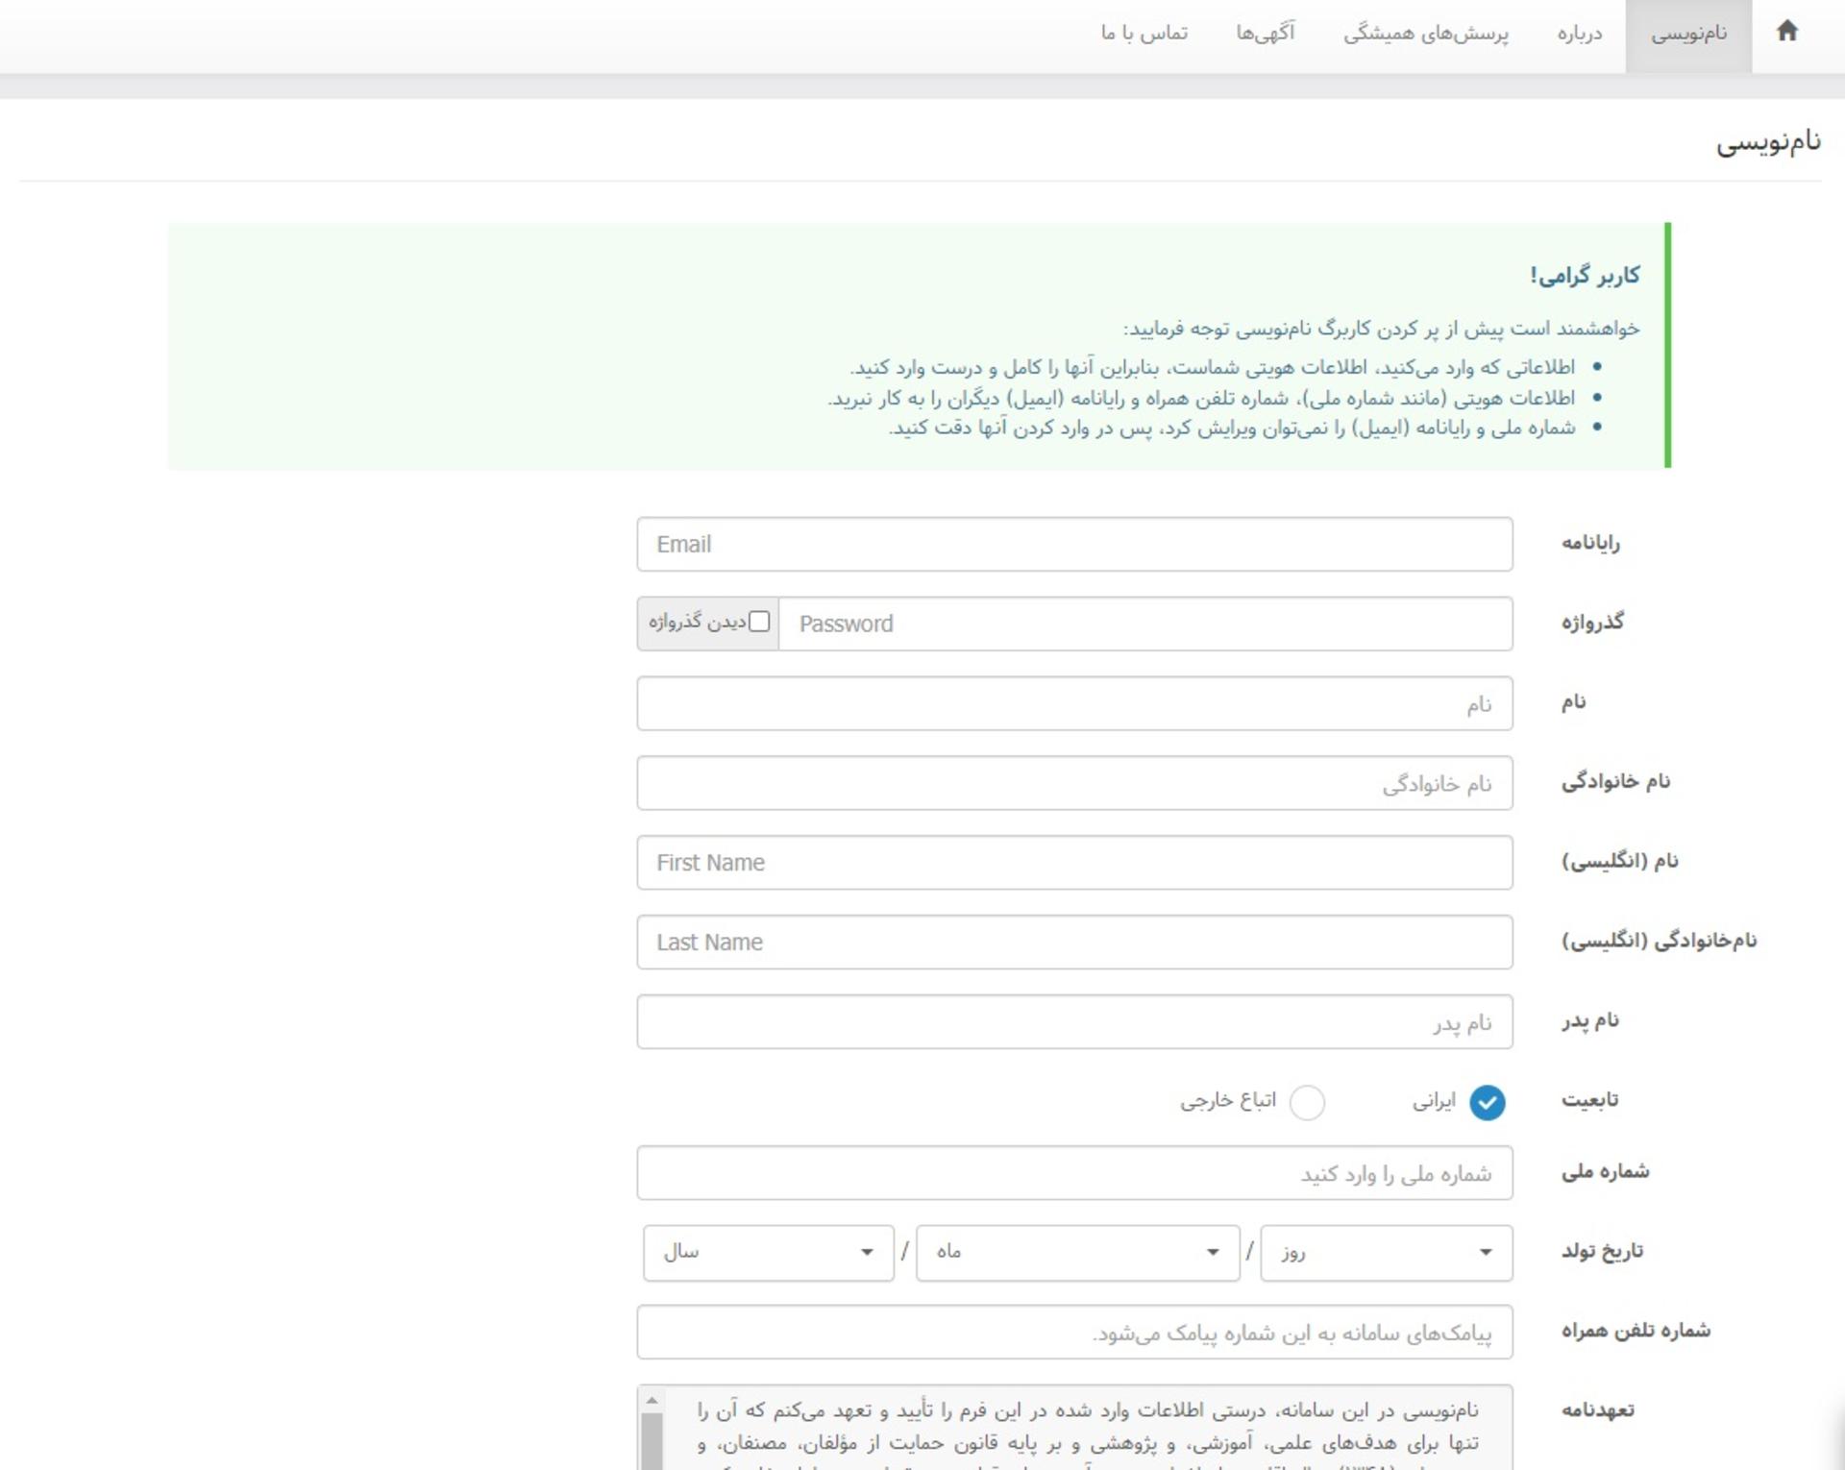
Task: Click the تعهدنامه agreement text box
Action: click(x=1074, y=1428)
